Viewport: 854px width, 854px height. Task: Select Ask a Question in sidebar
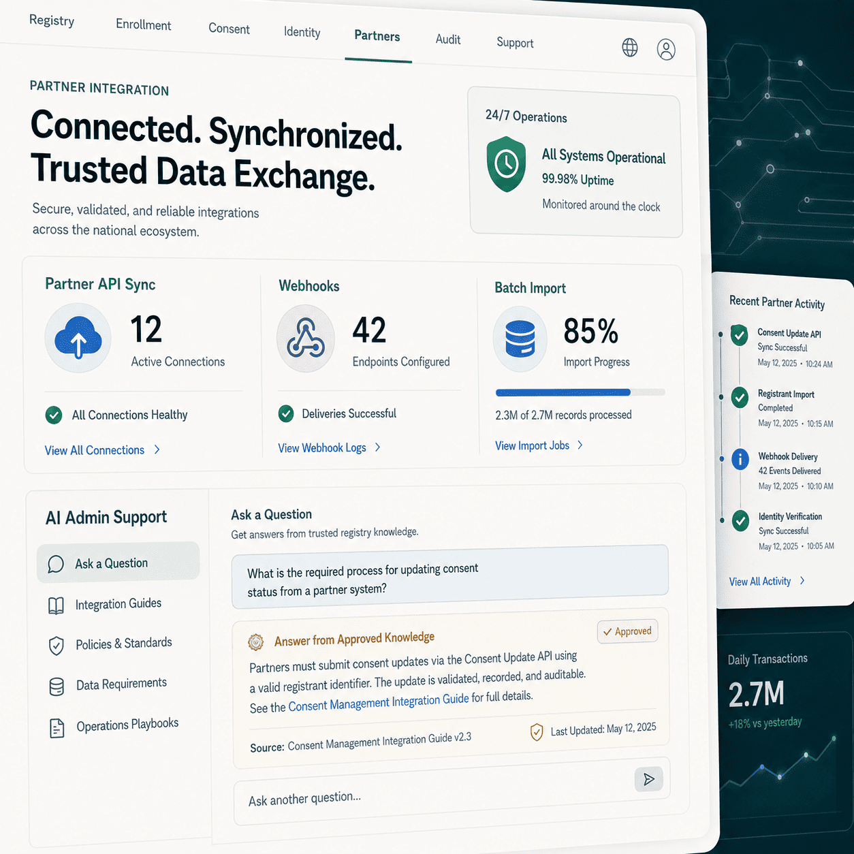click(x=118, y=563)
